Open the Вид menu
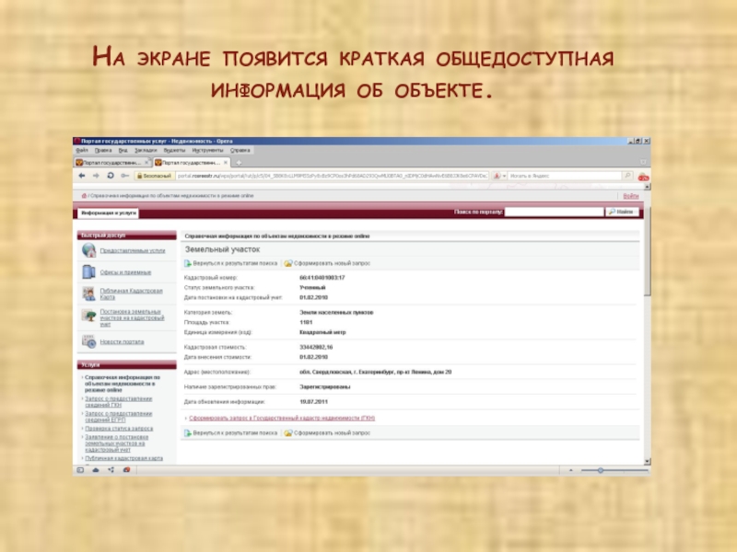 (123, 150)
